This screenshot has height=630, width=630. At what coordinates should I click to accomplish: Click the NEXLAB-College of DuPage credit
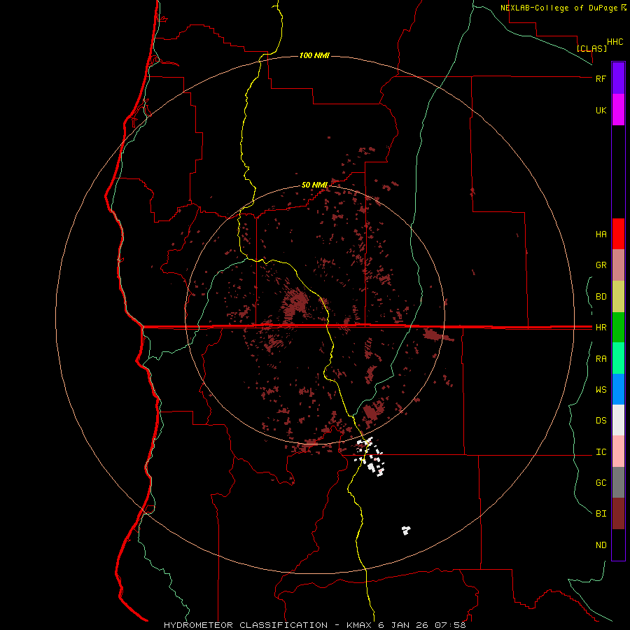coord(563,8)
